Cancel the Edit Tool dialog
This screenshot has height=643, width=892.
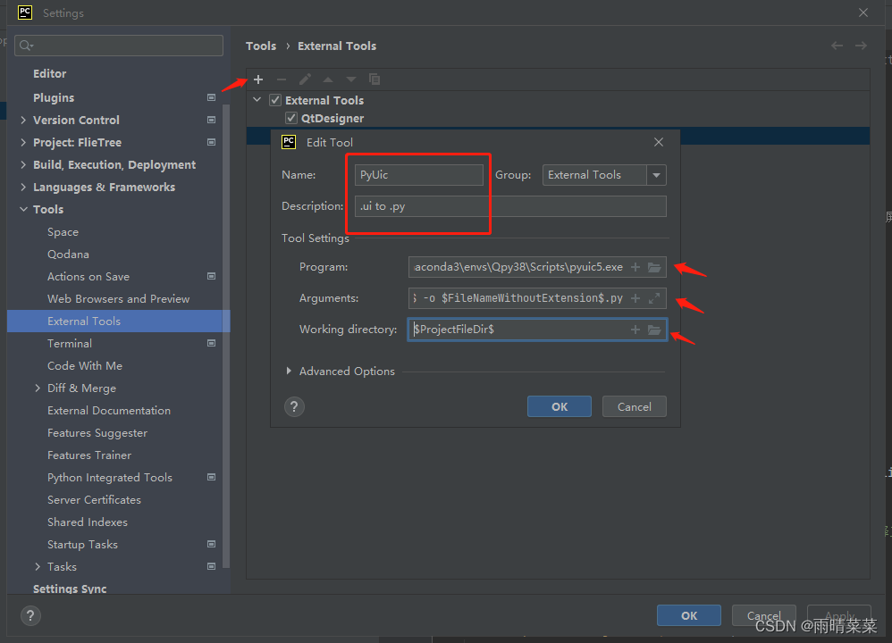634,406
